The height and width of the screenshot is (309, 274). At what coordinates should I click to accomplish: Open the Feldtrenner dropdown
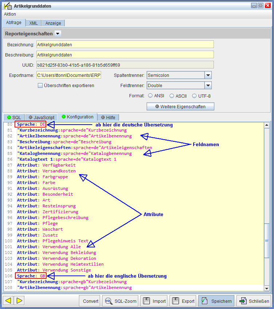(208, 86)
